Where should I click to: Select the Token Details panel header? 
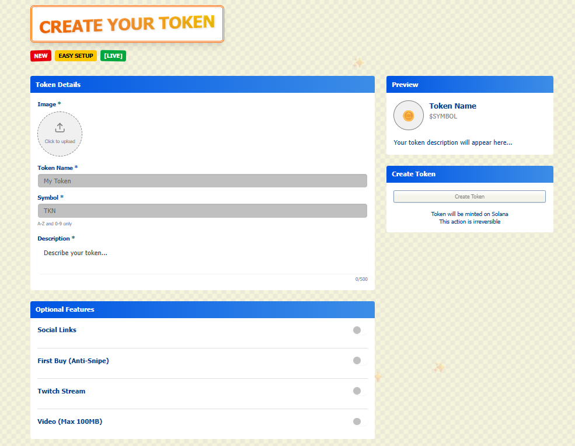(x=202, y=85)
